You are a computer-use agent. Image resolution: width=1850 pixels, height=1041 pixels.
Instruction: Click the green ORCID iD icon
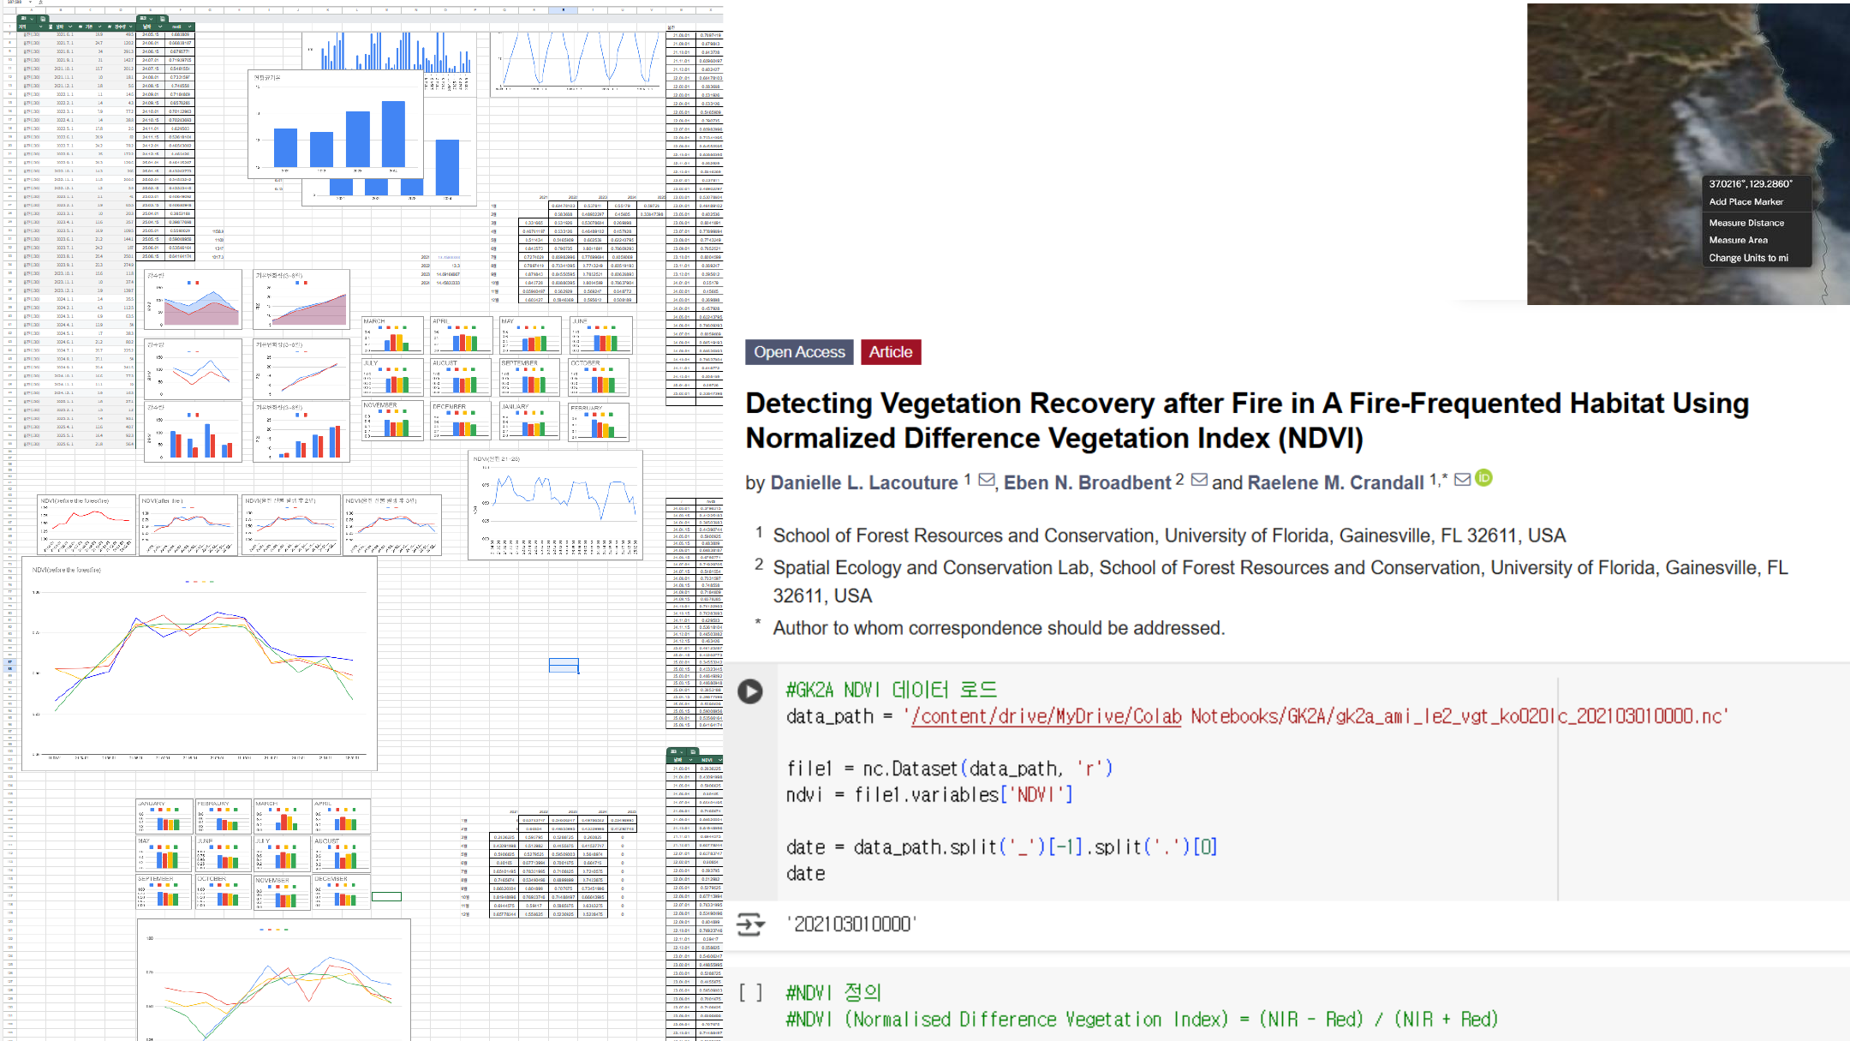click(1484, 478)
